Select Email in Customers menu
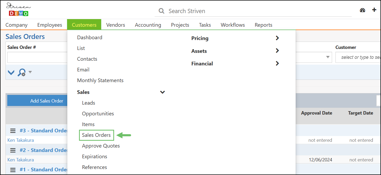 pos(83,70)
